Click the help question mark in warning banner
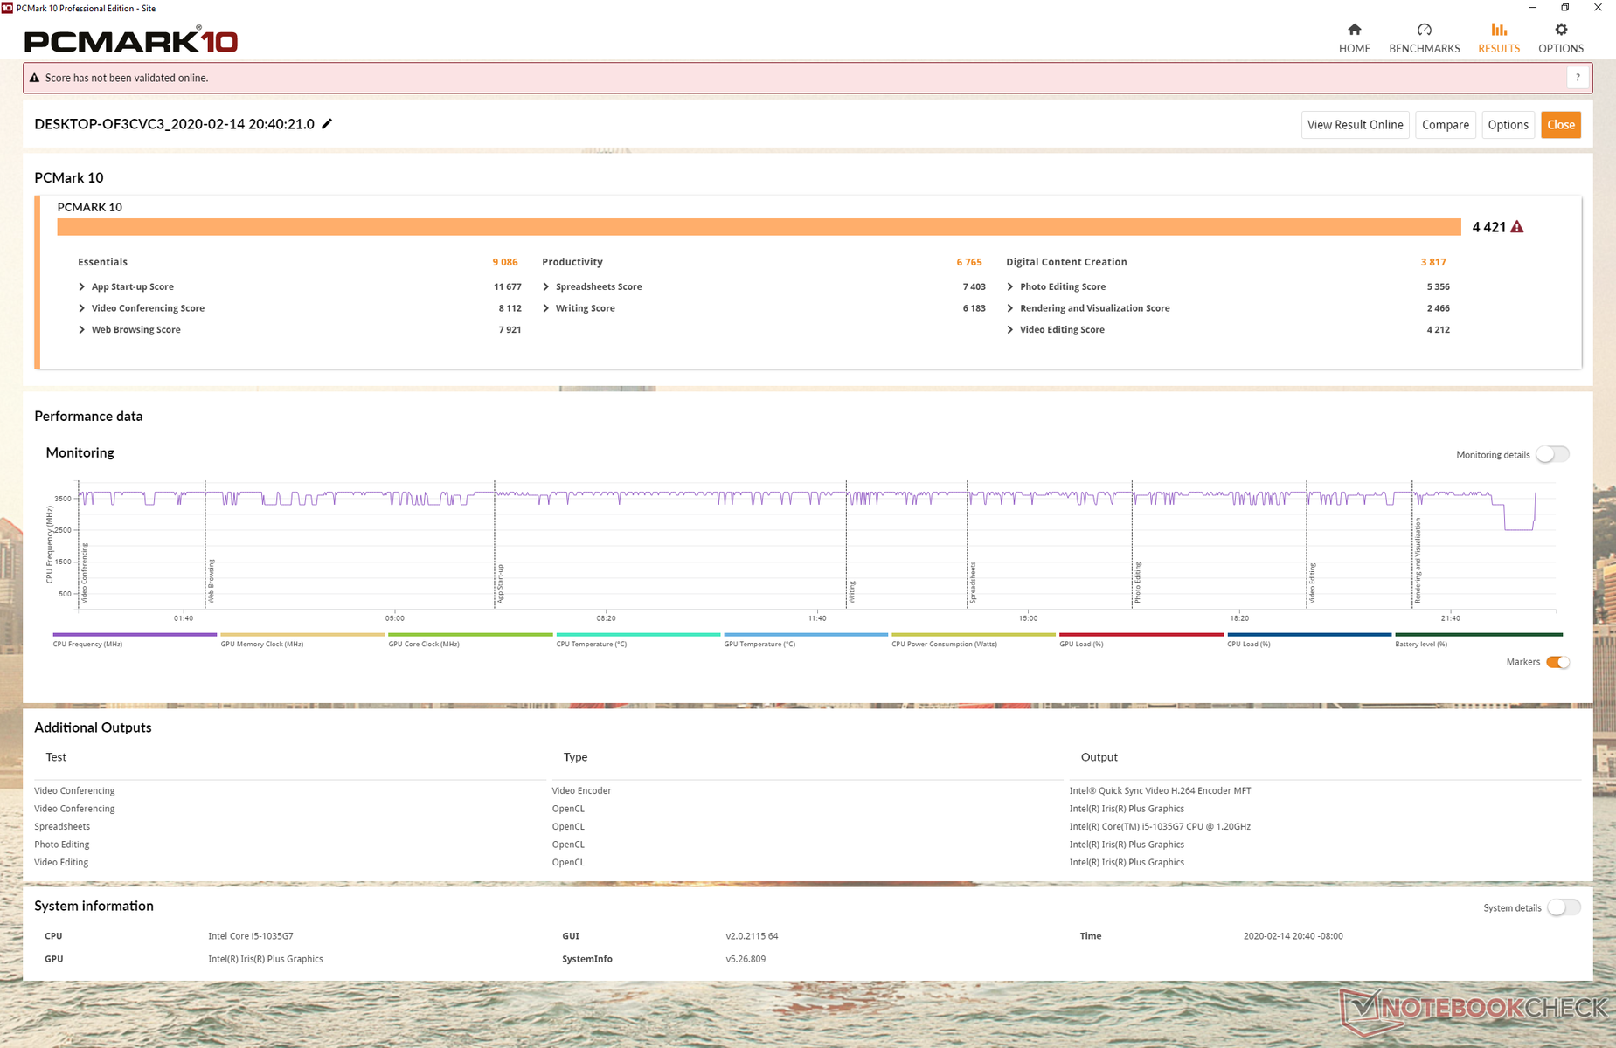This screenshot has height=1048, width=1616. point(1578,78)
